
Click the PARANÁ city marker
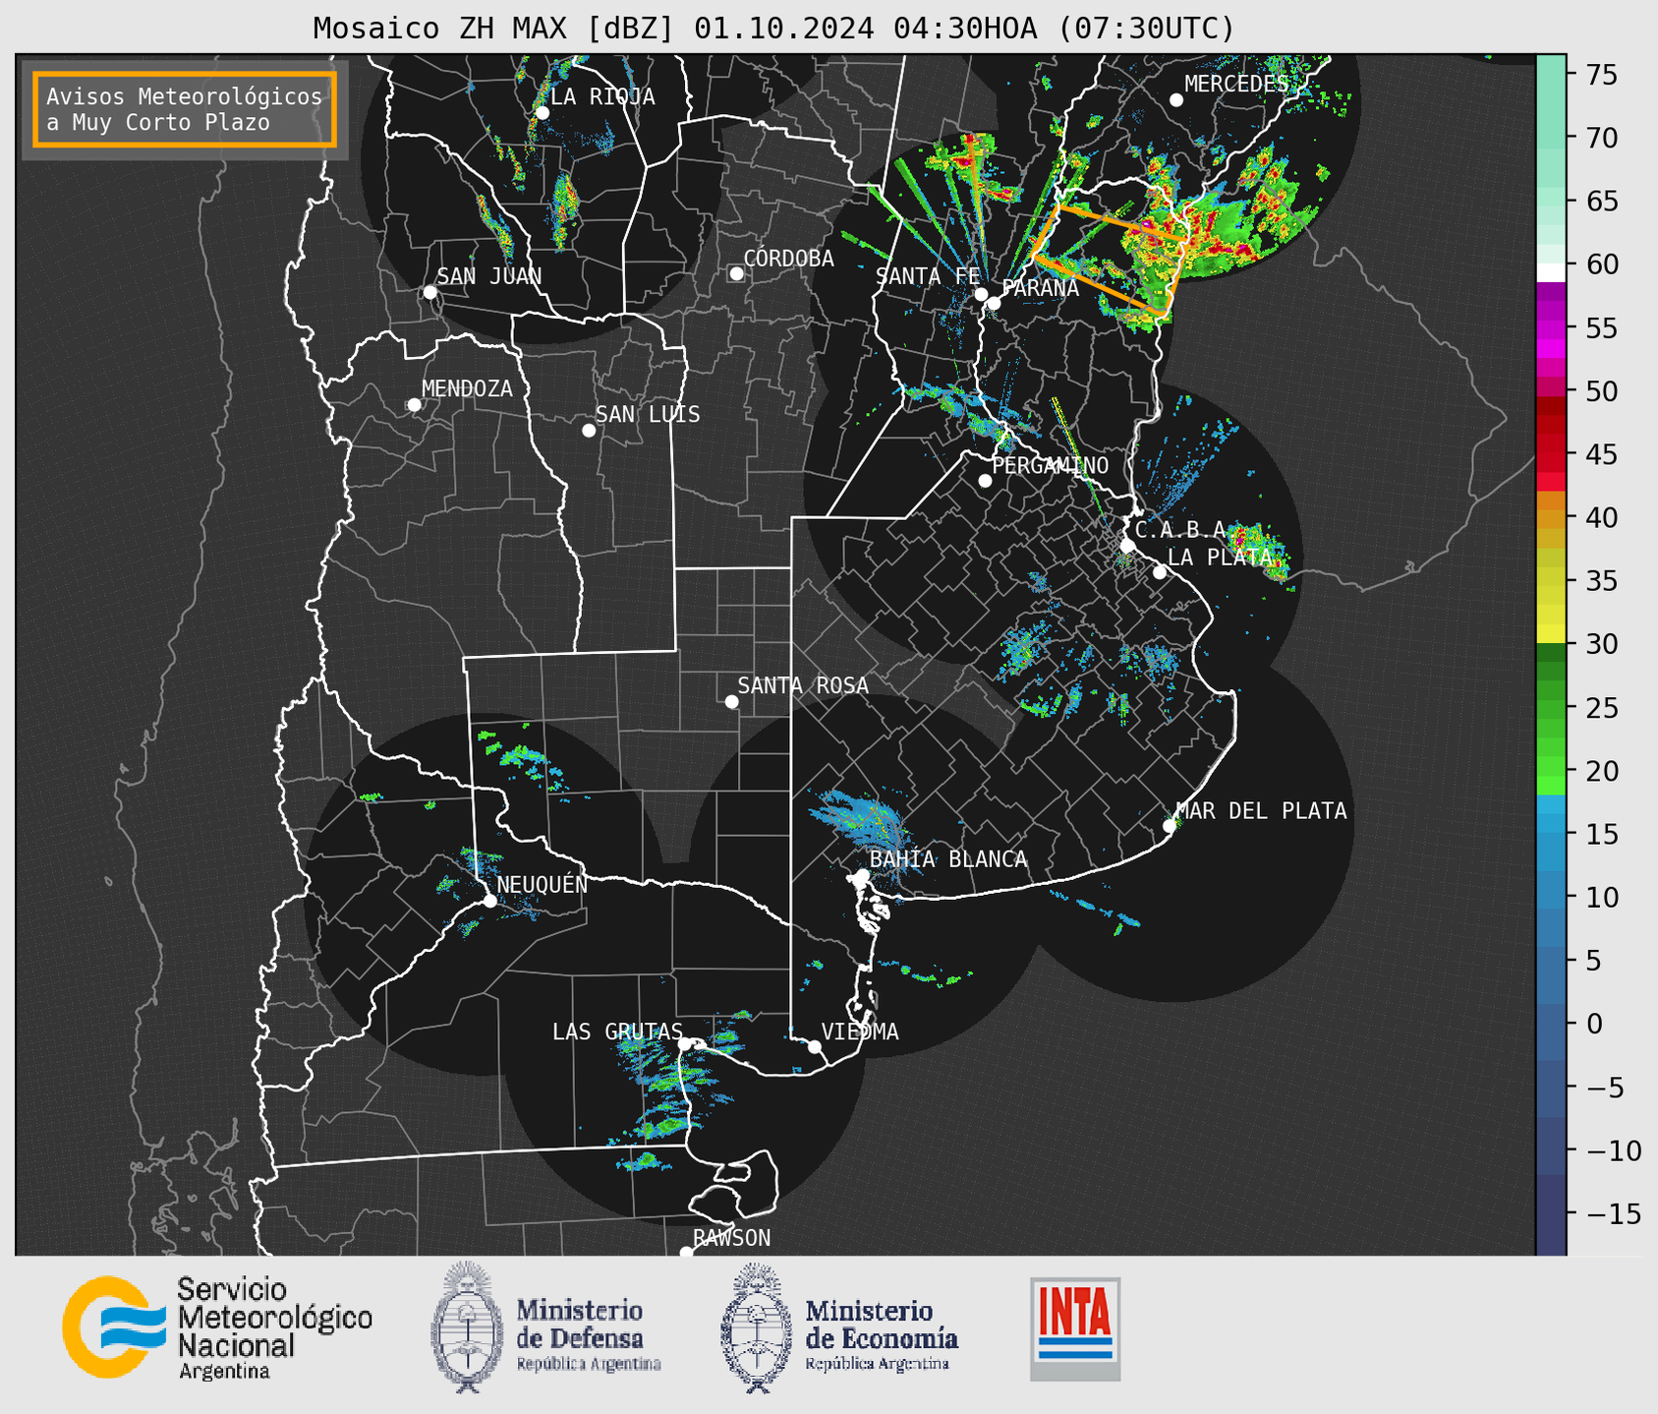(x=994, y=303)
